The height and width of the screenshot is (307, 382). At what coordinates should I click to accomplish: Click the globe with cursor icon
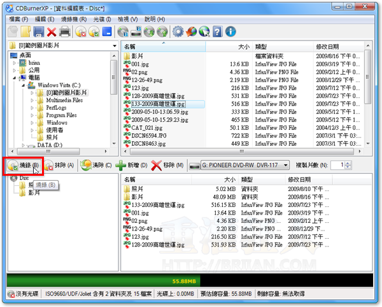pyautogui.click(x=204, y=32)
